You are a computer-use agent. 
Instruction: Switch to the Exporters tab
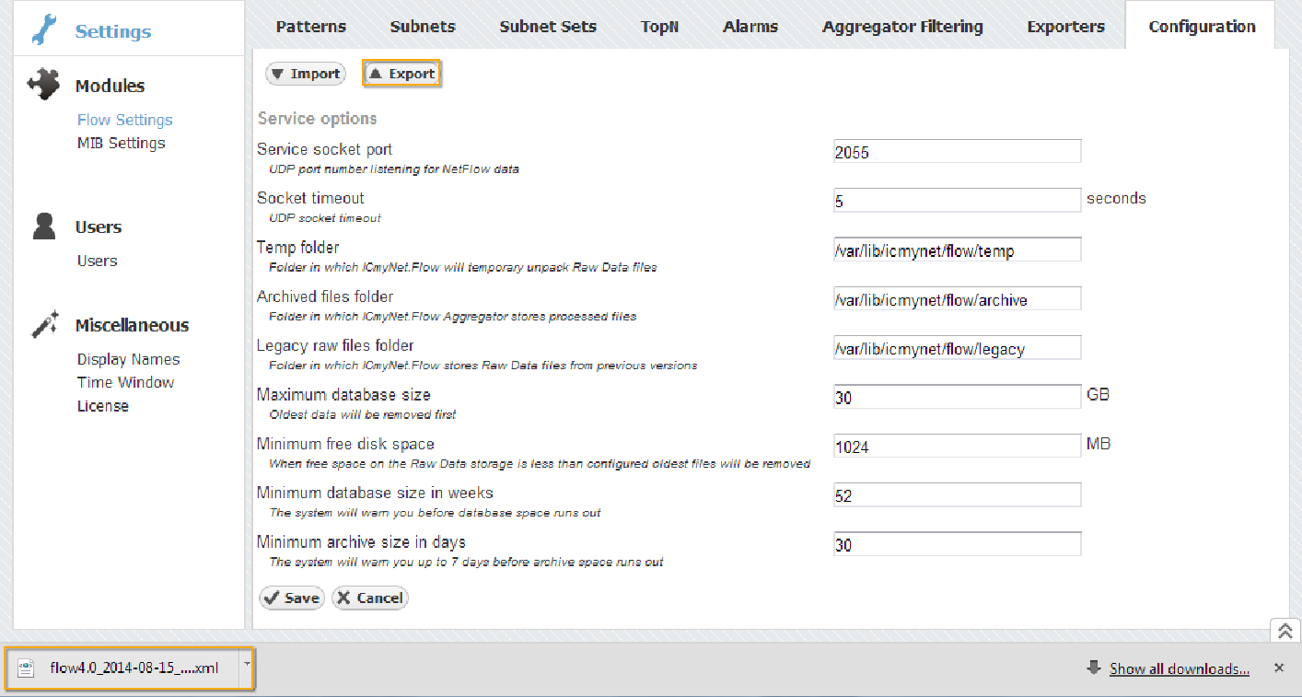(1064, 26)
